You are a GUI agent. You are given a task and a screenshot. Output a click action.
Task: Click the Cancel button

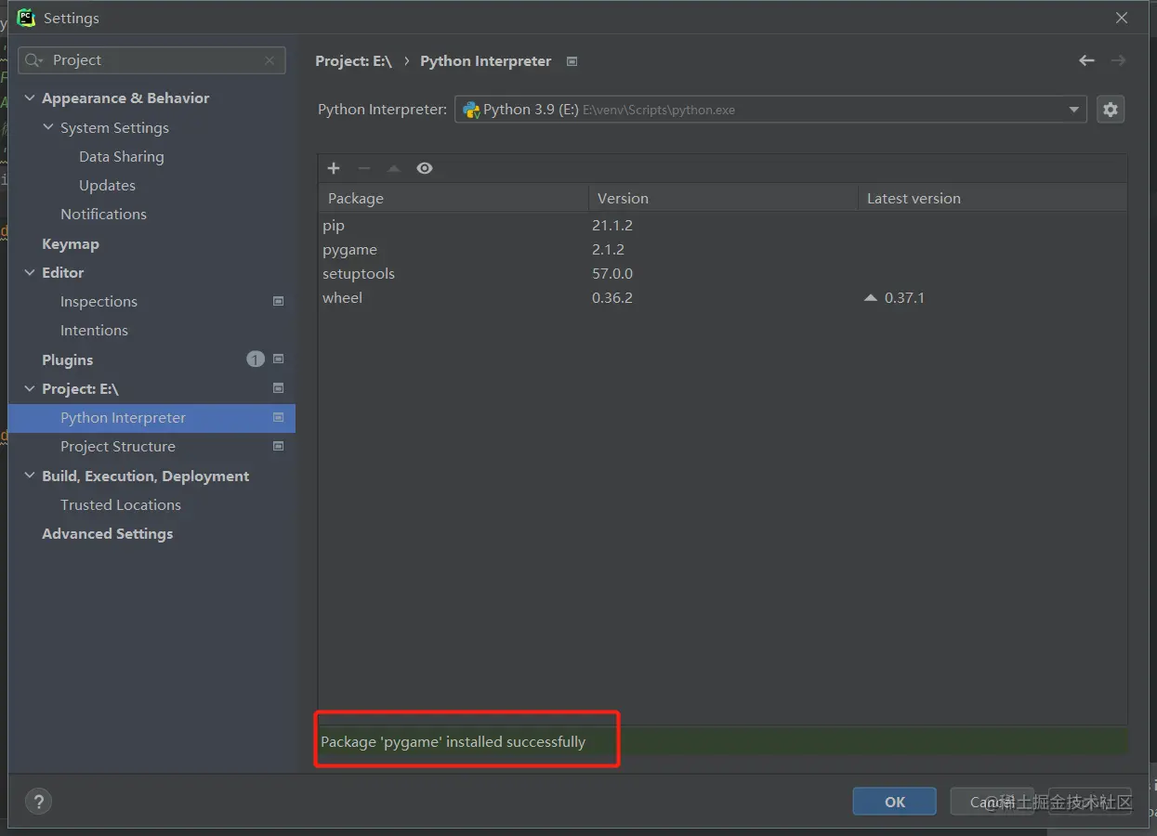click(992, 802)
